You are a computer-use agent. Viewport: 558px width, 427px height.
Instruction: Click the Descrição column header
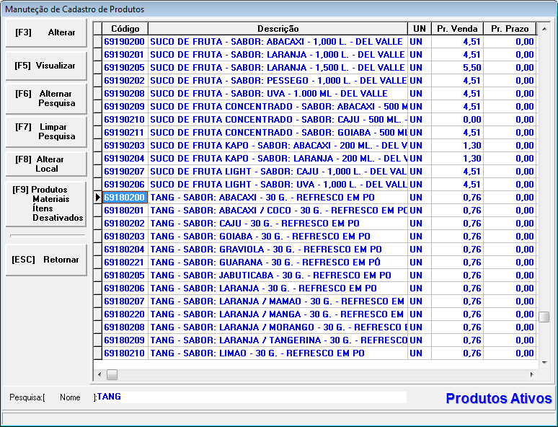click(x=278, y=29)
